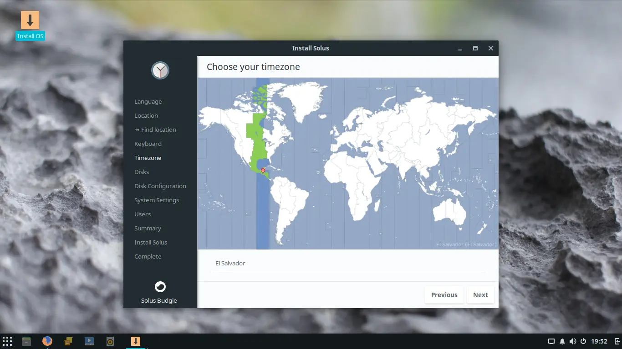622x349 pixels.
Task: Open the volume control in the tray
Action: (x=572, y=341)
